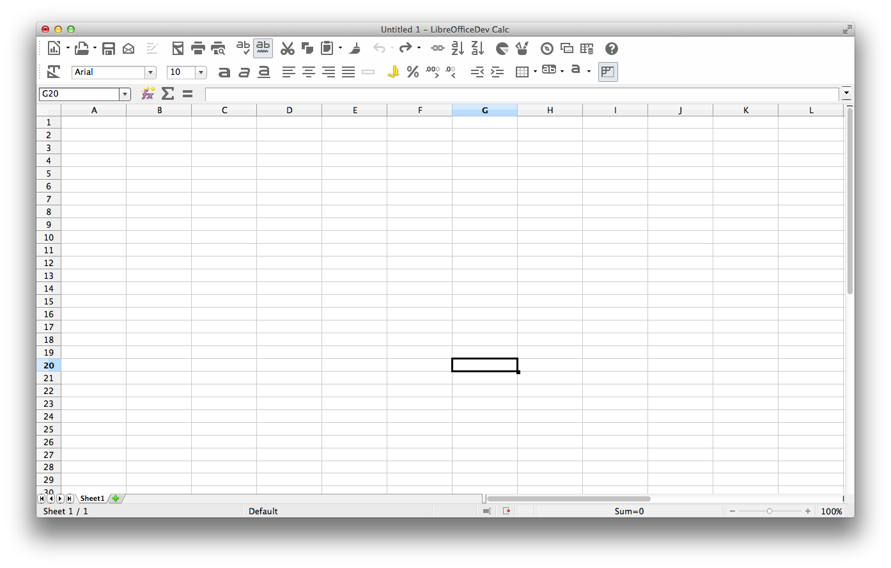Click the Save document icon

click(109, 49)
